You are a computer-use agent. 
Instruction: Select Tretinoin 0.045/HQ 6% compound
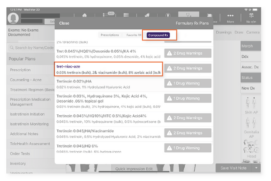click(108, 149)
